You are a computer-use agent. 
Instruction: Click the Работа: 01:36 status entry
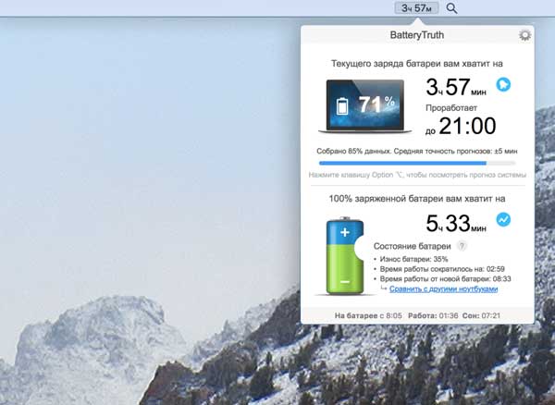(433, 315)
